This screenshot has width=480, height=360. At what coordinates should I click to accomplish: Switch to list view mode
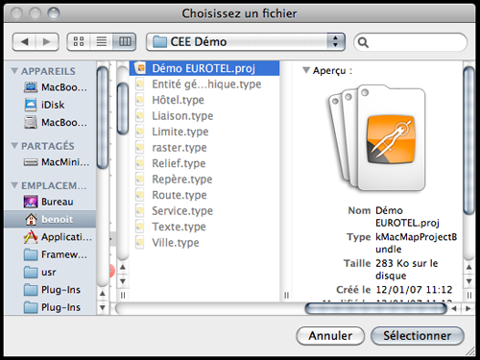click(x=102, y=42)
